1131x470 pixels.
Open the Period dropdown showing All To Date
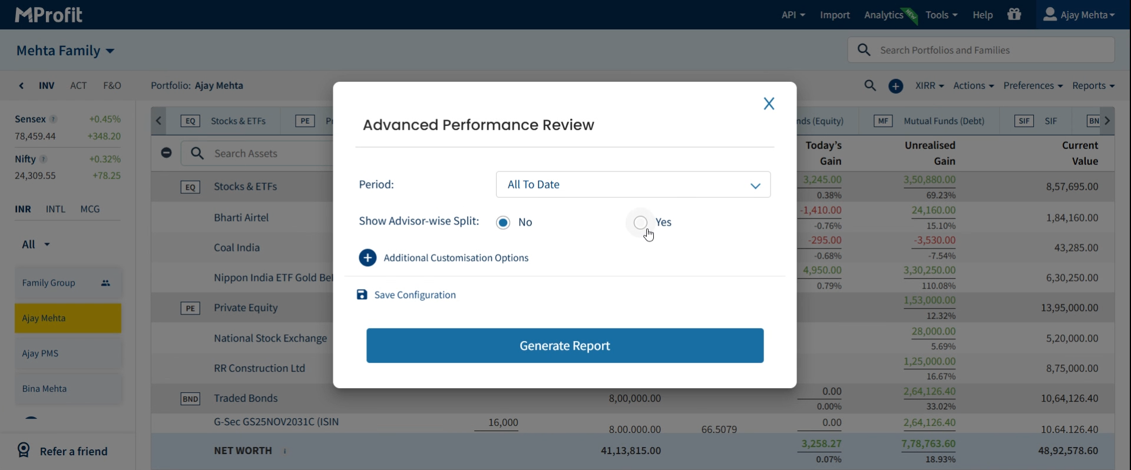pyautogui.click(x=633, y=184)
